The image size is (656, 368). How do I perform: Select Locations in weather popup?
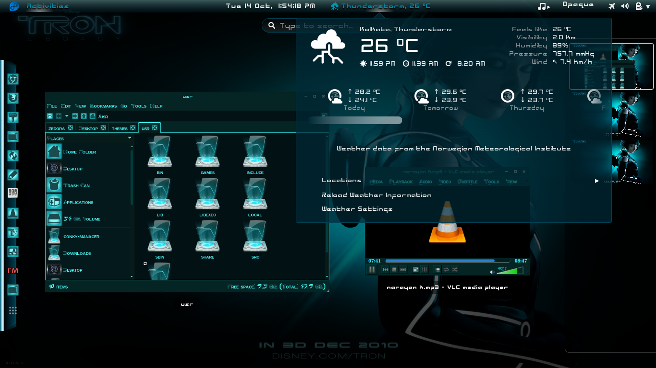pyautogui.click(x=341, y=181)
